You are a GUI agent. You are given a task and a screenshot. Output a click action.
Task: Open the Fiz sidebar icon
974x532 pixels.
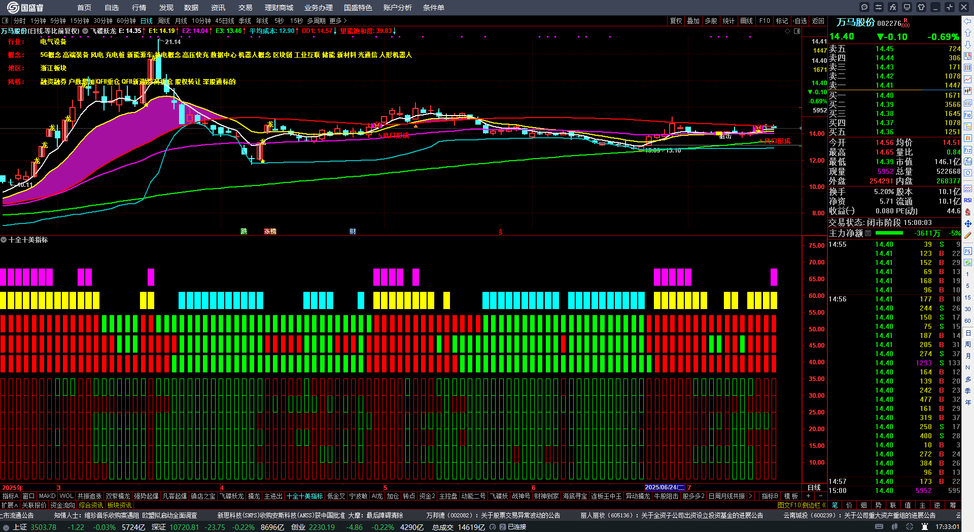pos(968,149)
